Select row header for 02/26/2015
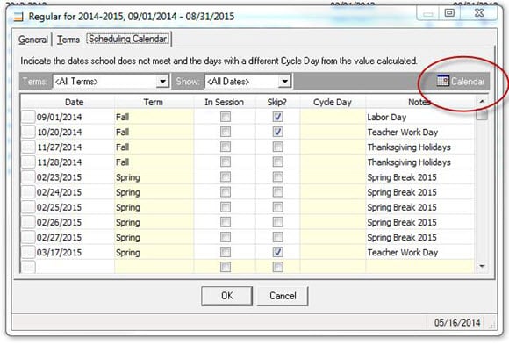 pos(28,222)
